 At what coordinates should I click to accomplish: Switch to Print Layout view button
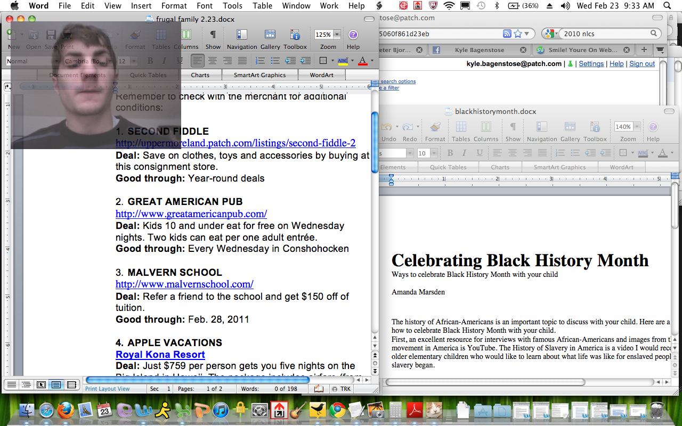(x=56, y=384)
